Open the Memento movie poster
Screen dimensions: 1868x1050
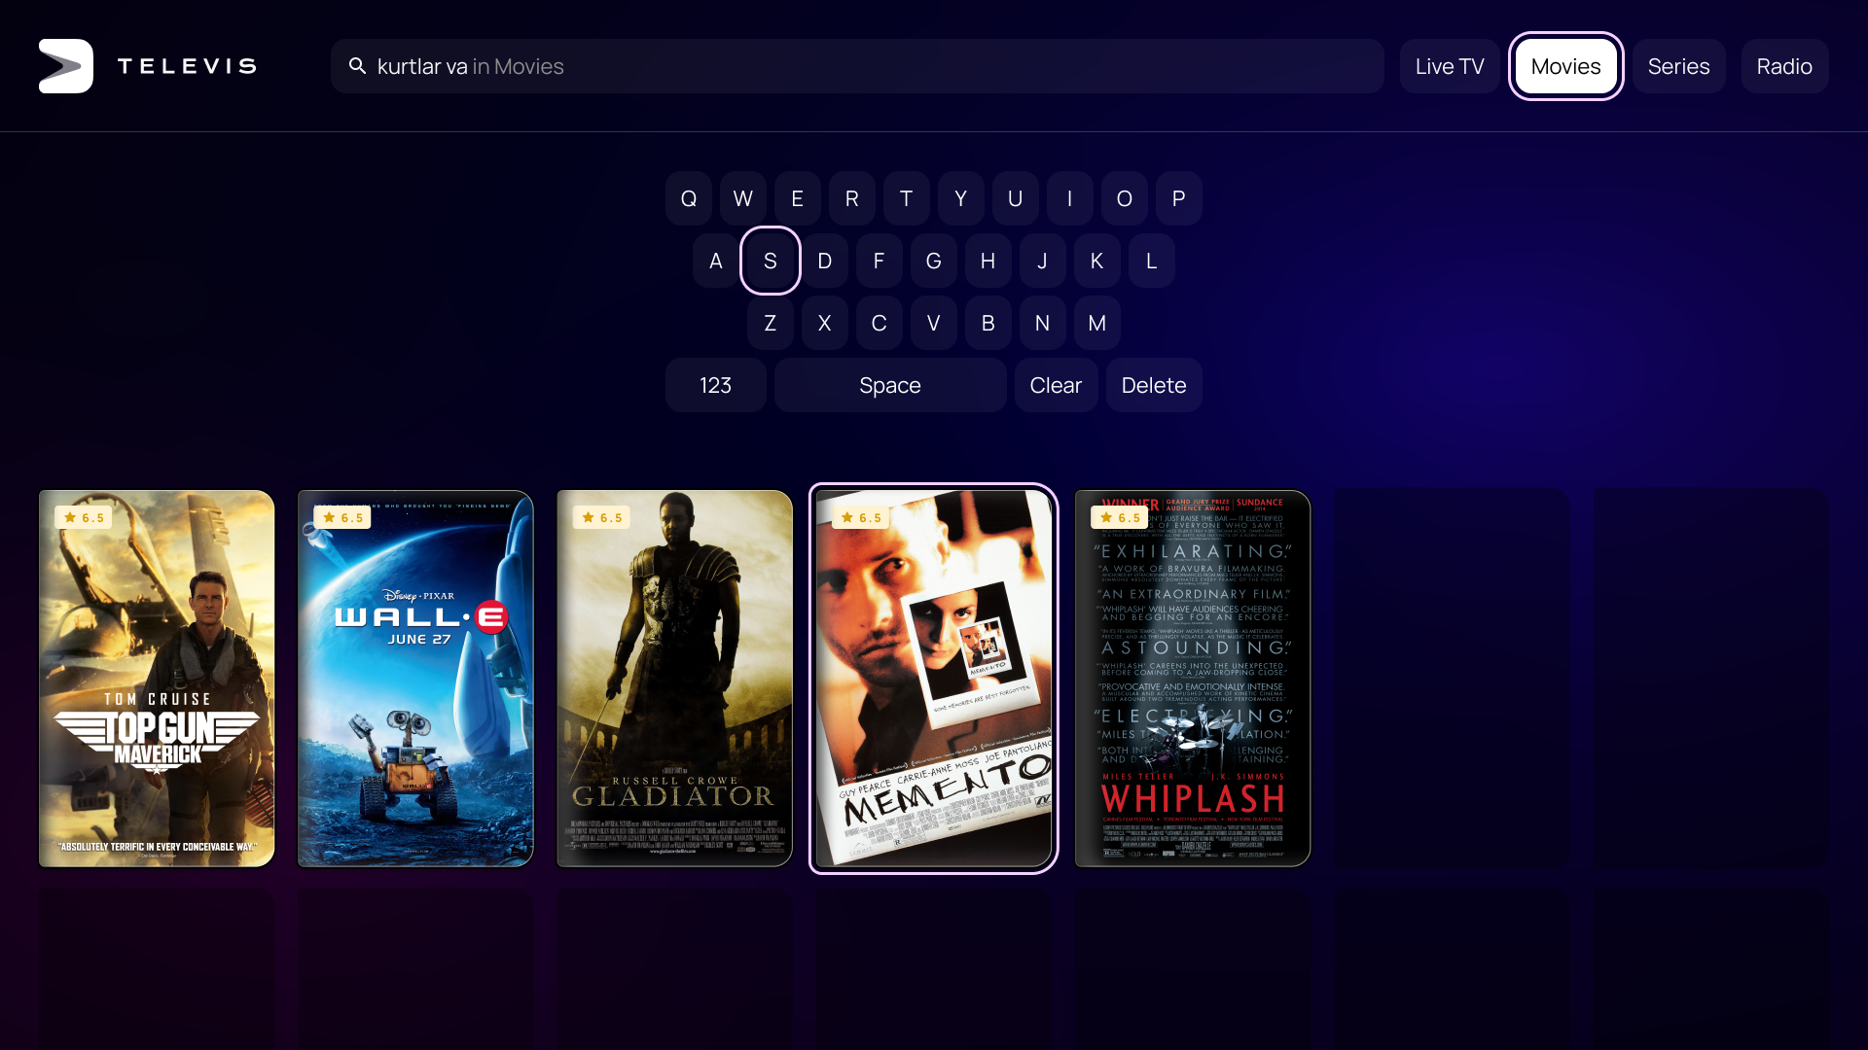click(933, 681)
